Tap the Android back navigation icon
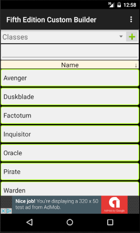 (x=30, y=222)
